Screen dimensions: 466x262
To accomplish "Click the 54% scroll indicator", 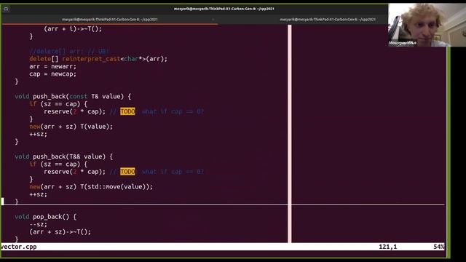I will coord(438,247).
